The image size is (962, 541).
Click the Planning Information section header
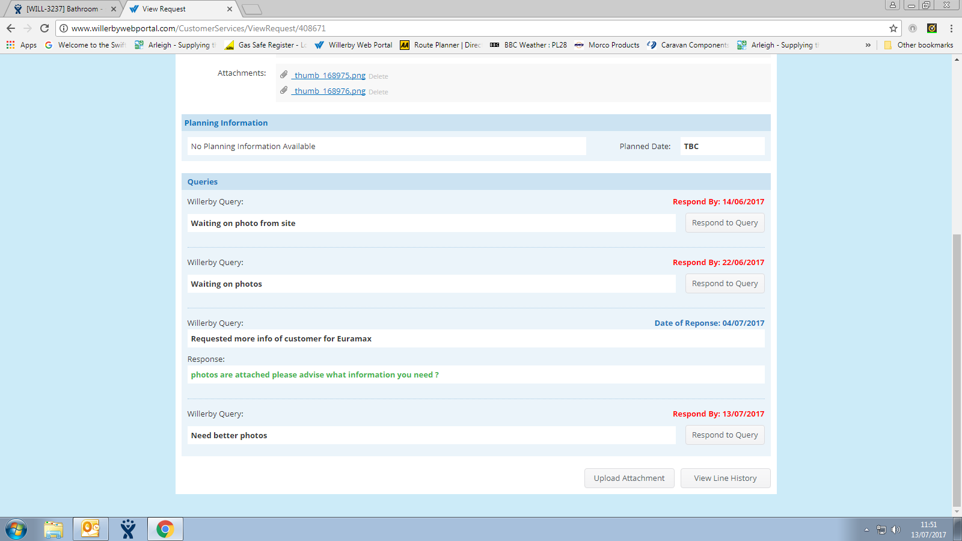pyautogui.click(x=476, y=123)
